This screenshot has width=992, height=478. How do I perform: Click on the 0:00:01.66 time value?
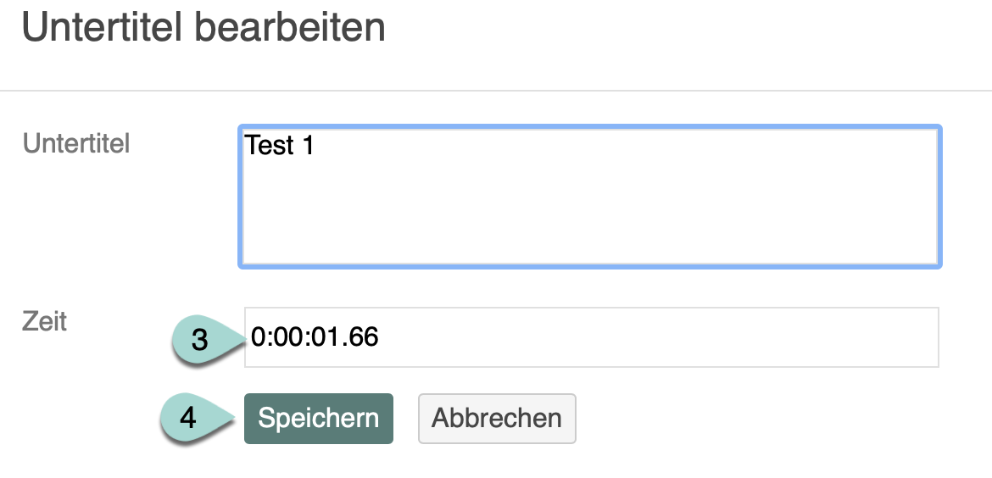click(315, 337)
